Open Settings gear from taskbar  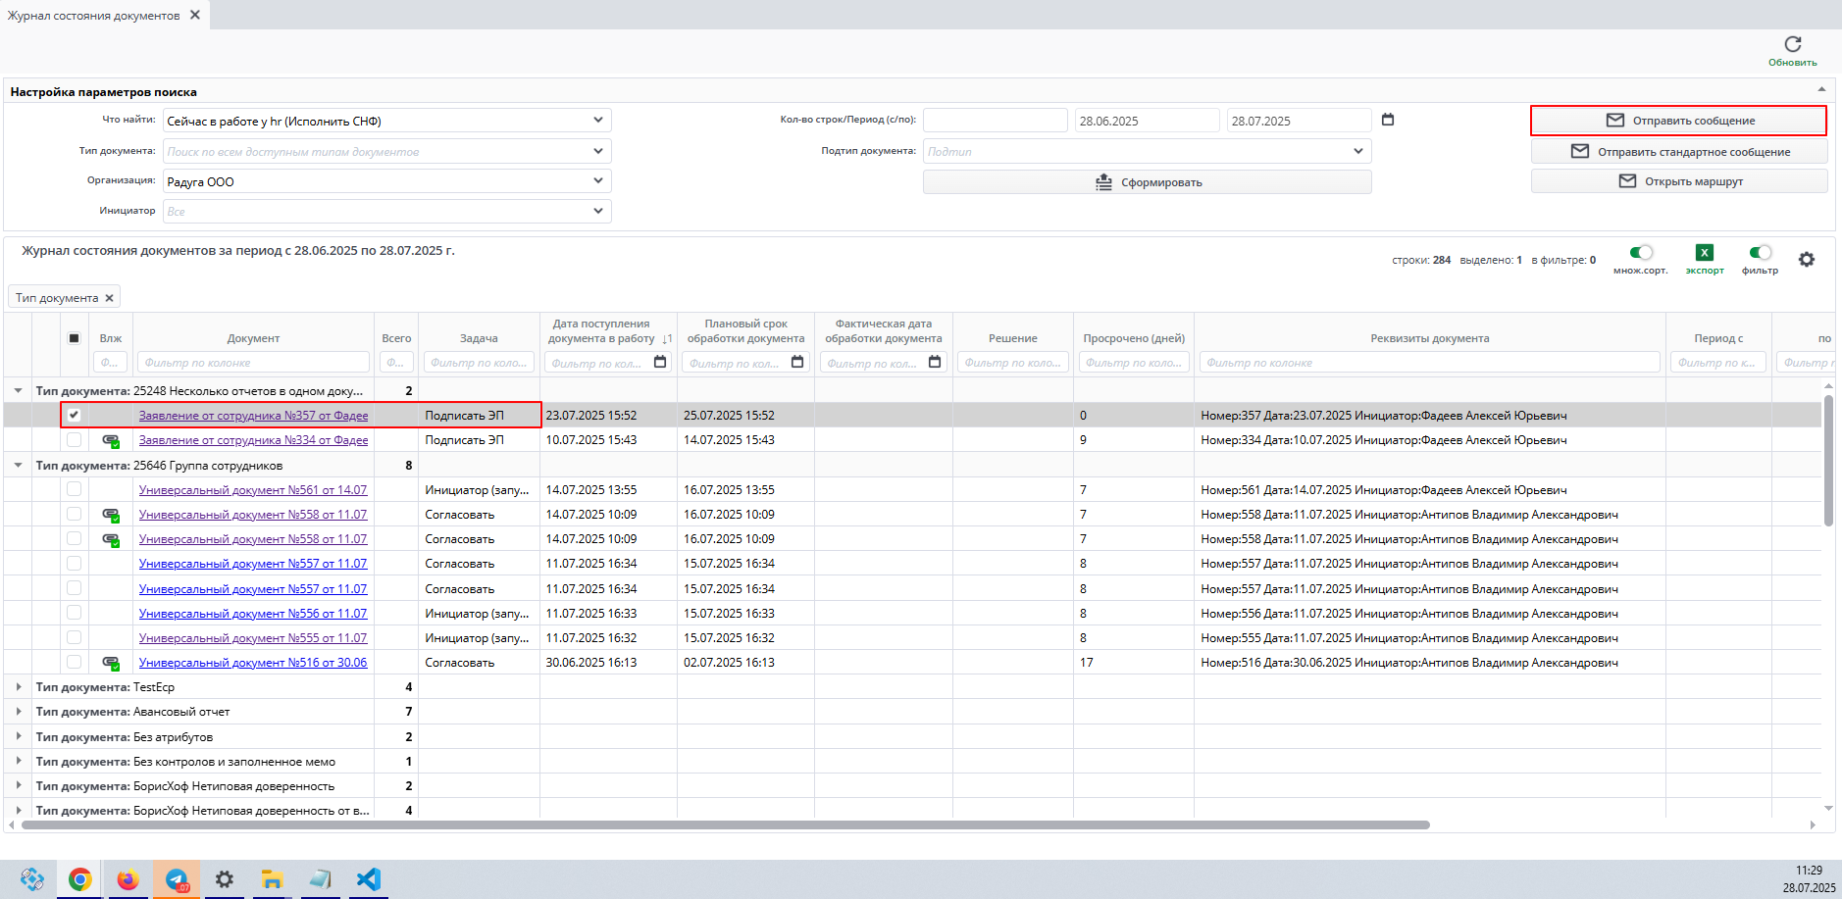225,879
